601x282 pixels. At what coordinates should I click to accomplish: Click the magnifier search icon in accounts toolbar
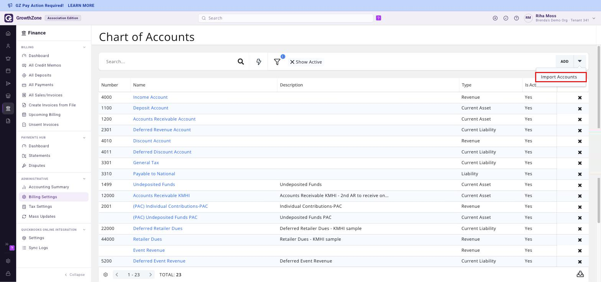coord(241,62)
